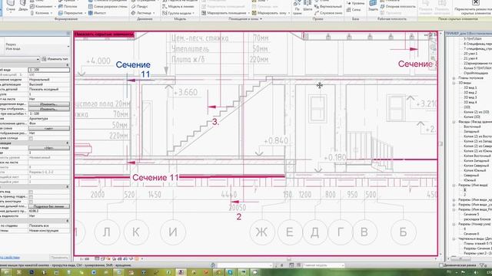Toggle the Обрезать аннотации checkbox
The height and width of the screenshot is (276, 492).
pos(31,202)
